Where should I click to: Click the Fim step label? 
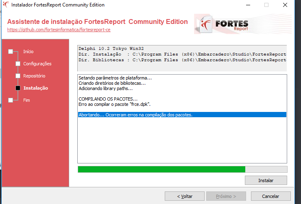point(26,100)
